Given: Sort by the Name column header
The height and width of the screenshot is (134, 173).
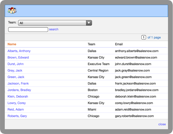Looking at the screenshot, I should point(12,44).
